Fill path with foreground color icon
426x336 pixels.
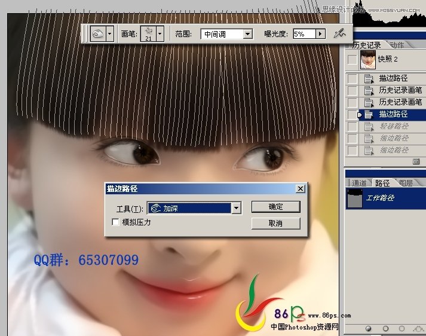(369, 329)
